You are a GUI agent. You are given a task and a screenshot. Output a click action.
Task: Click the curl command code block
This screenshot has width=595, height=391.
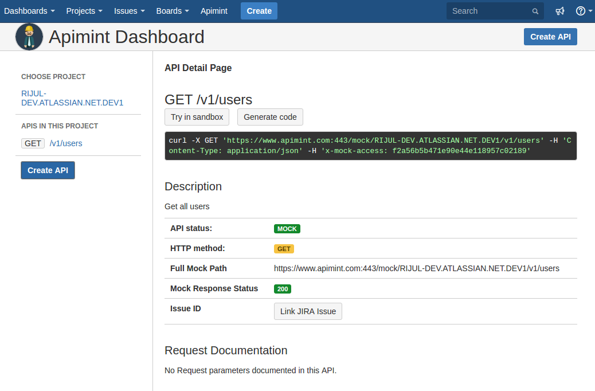click(371, 146)
